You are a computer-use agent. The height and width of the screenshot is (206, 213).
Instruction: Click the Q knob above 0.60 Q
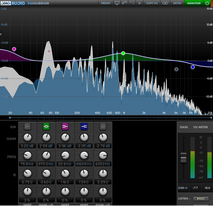coord(46,174)
